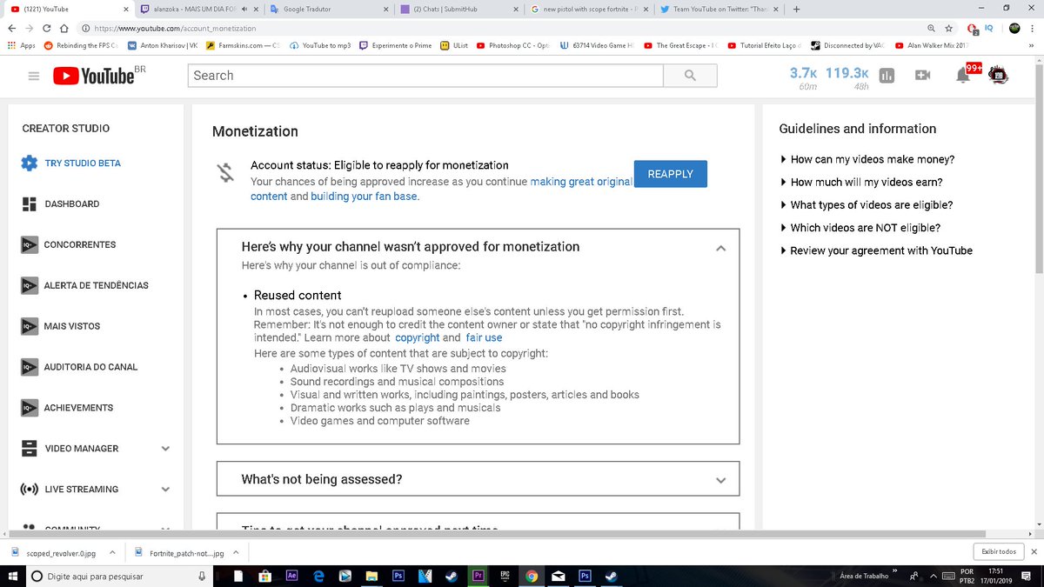Open TRY STUDIO BETA in the sidebar
The height and width of the screenshot is (587, 1044).
tap(83, 163)
